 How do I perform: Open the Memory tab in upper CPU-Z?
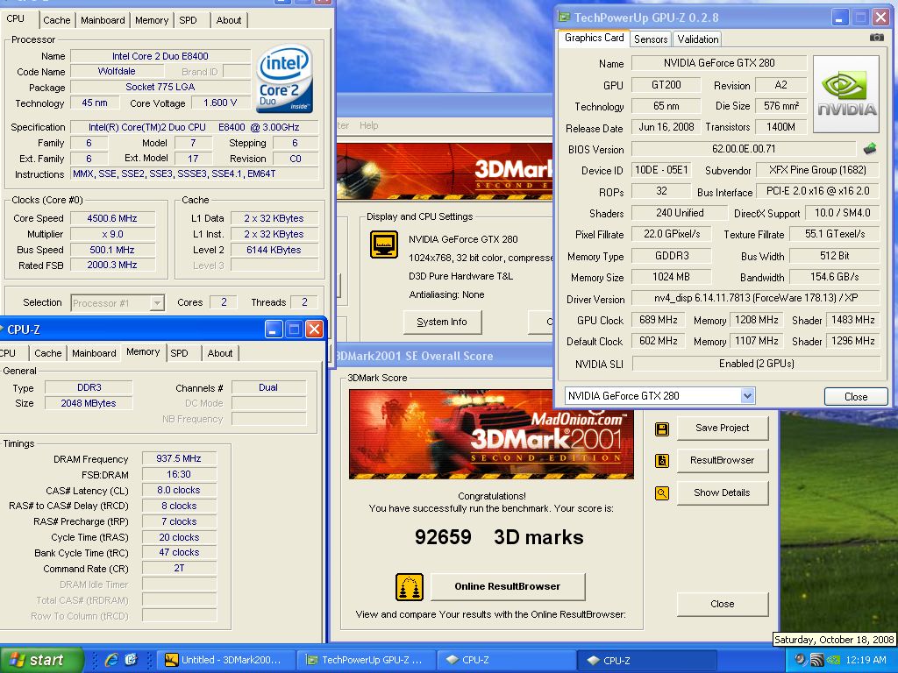click(x=152, y=20)
